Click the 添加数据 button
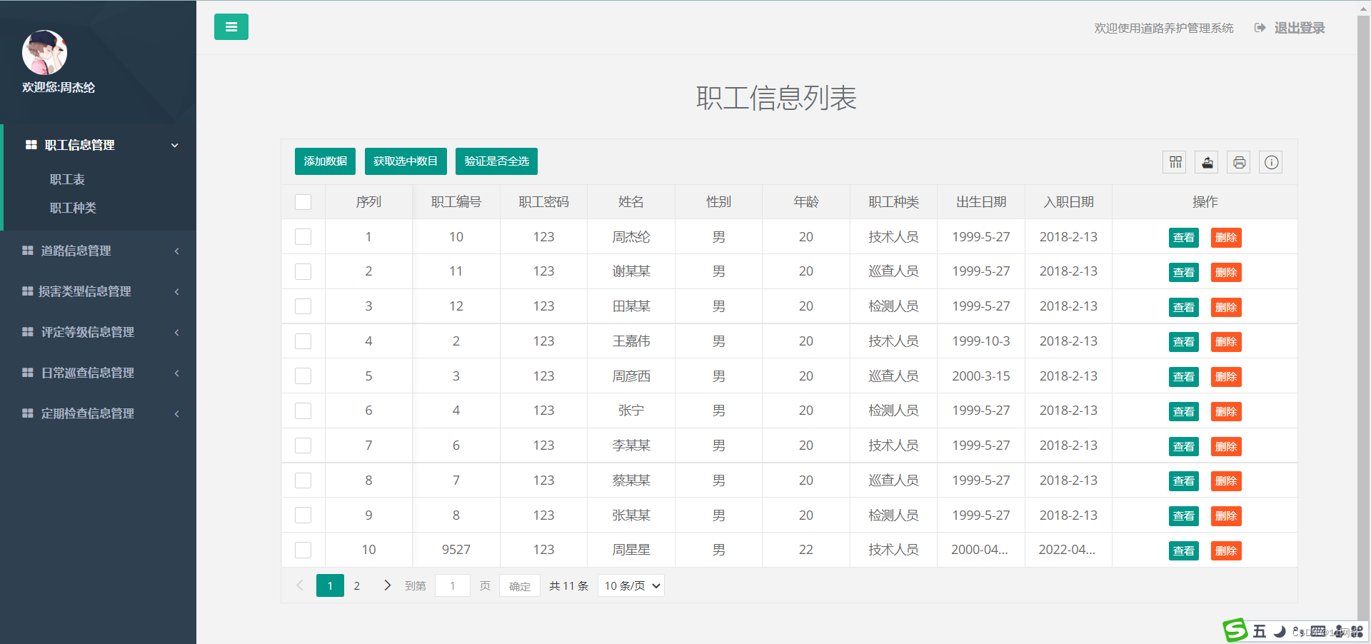1371x644 pixels. [x=326, y=161]
